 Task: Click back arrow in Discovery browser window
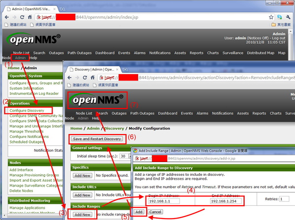pyautogui.click(x=69, y=78)
